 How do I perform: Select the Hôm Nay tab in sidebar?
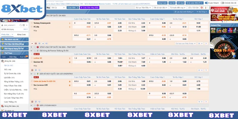13,57
